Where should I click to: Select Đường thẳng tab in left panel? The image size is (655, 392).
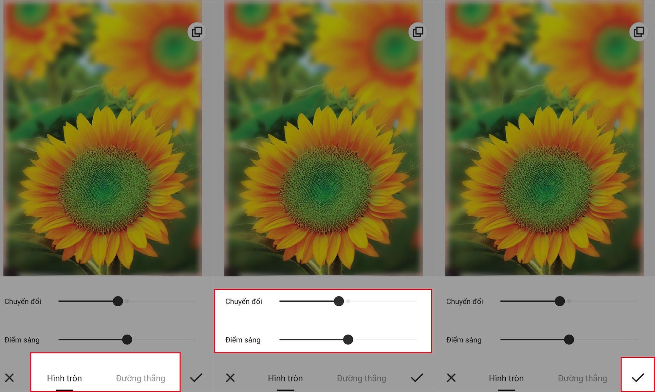click(x=140, y=378)
